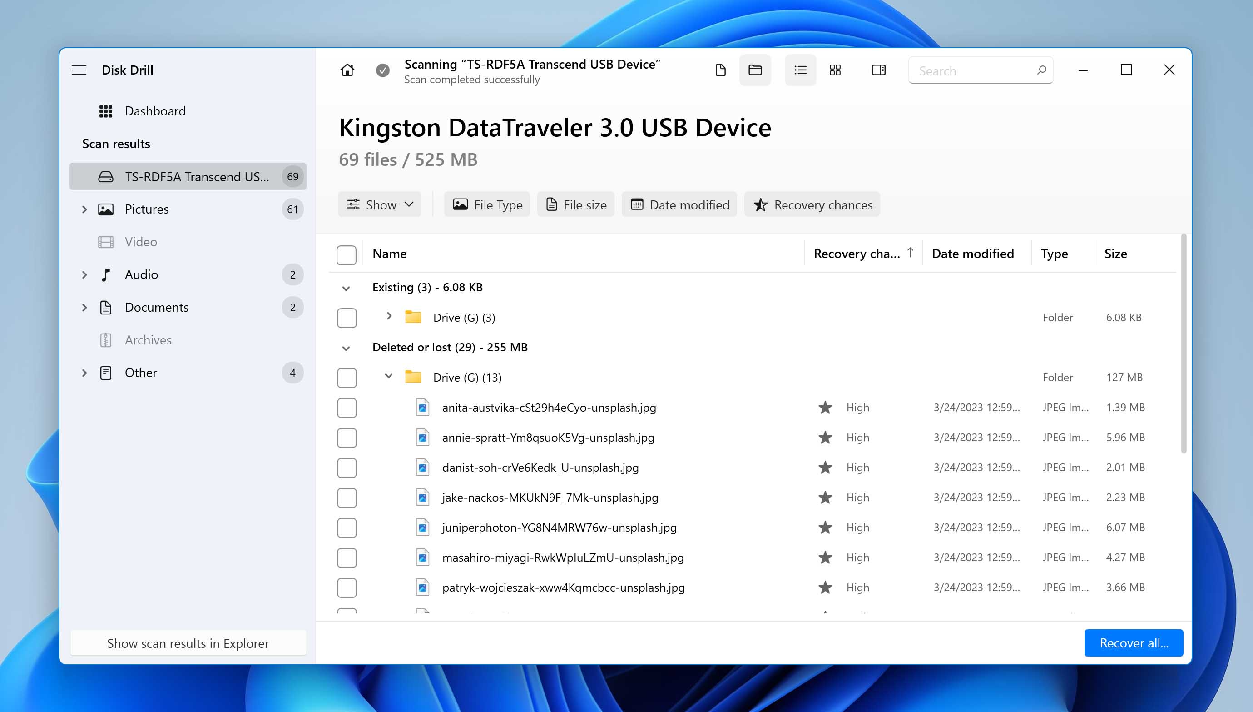Go to home via the house icon

(347, 70)
